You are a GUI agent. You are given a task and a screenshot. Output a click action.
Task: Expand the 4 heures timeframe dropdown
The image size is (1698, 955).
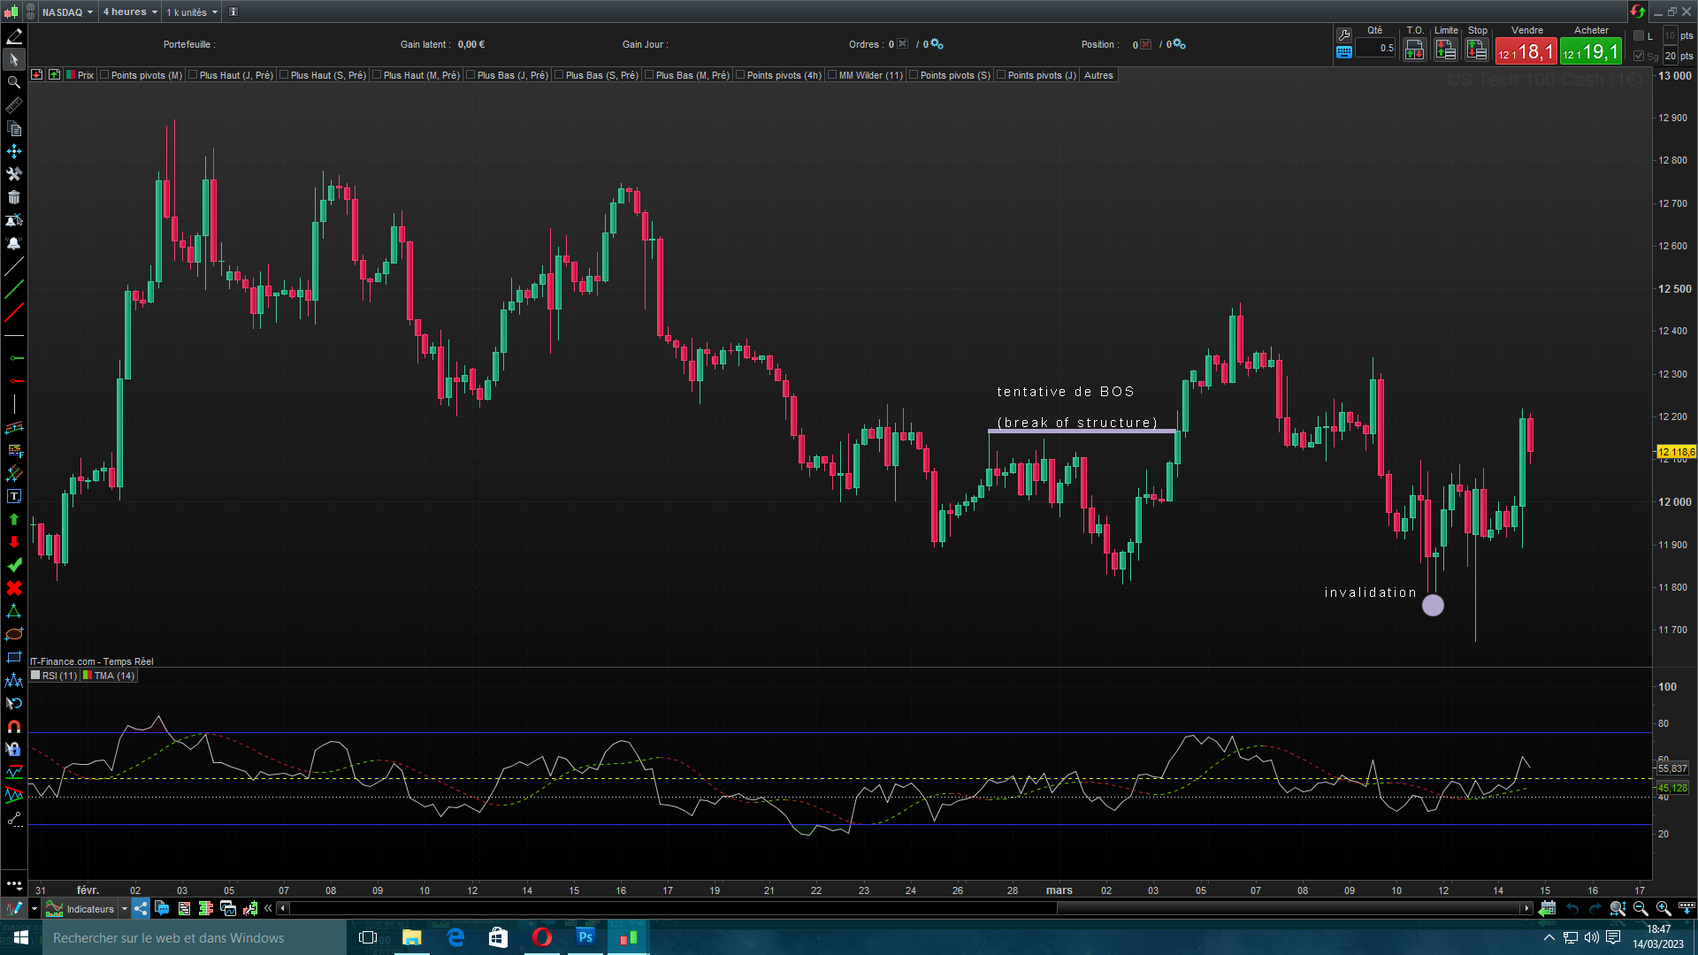[130, 12]
